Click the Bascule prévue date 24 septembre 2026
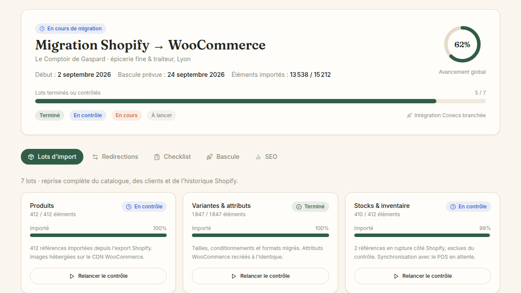Viewport: 521px width, 293px height. tap(196, 75)
